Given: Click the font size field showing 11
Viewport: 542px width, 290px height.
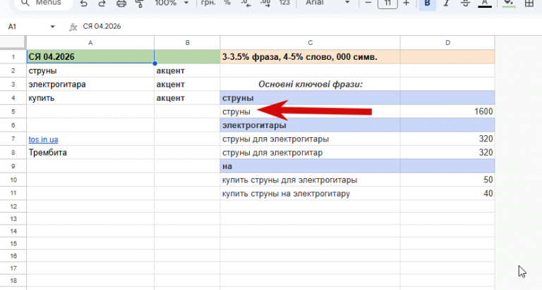Looking at the screenshot, I should point(387,3).
